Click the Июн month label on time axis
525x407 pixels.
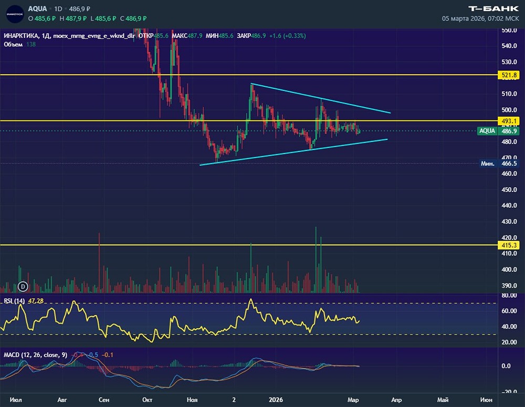point(486,400)
